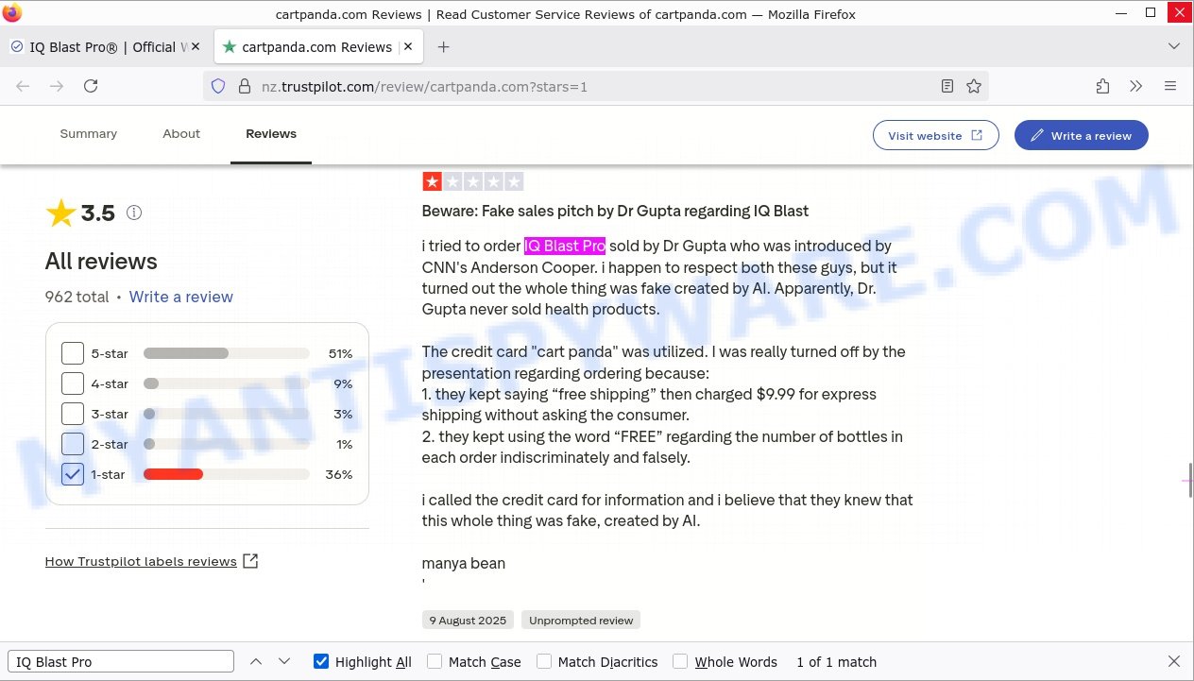Click the forward arrow navigation icon
The width and height of the screenshot is (1194, 681).
pyautogui.click(x=57, y=86)
